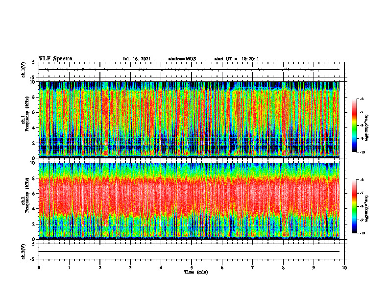Click ch.1 colorbar units label 'log(PSD)'

[x=367, y=128]
